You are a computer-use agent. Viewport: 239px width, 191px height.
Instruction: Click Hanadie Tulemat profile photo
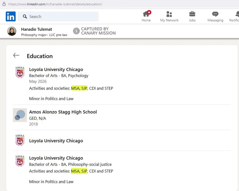[x=12, y=31]
